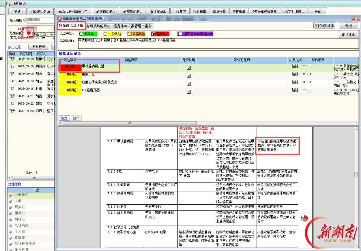The height and width of the screenshot is (251, 361).
Task: Switch to the 妊娠前风险评估 tab
Action: click(71, 26)
